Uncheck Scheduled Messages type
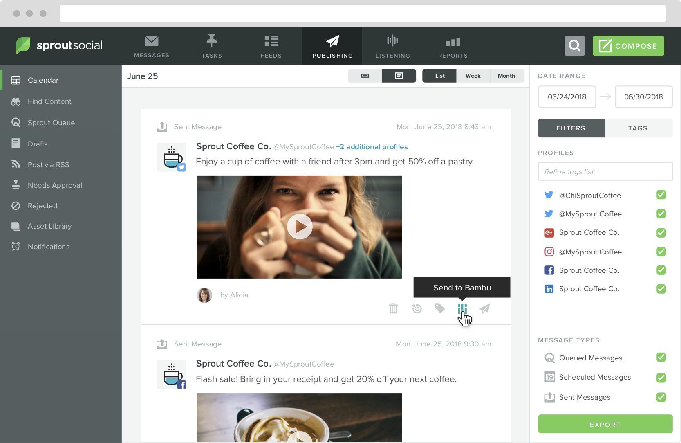 click(x=661, y=378)
